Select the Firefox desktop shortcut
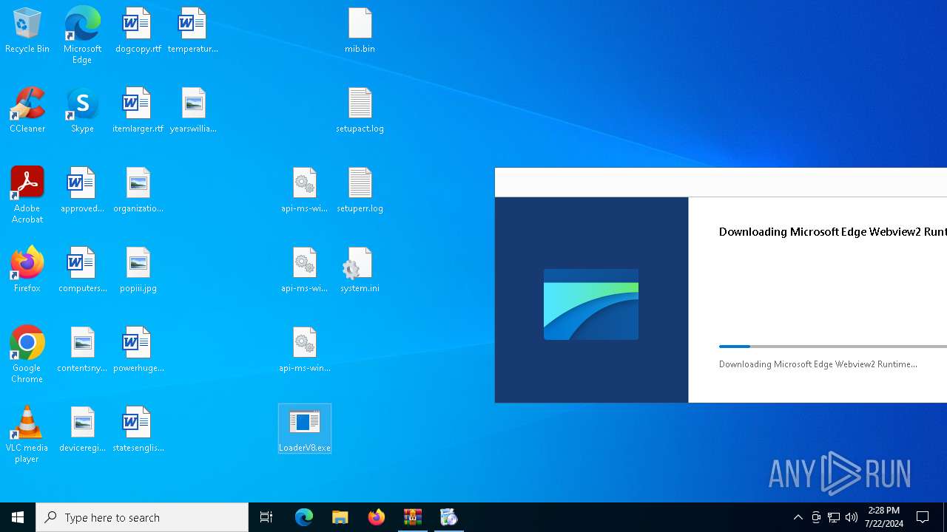The width and height of the screenshot is (947, 532). click(27, 270)
